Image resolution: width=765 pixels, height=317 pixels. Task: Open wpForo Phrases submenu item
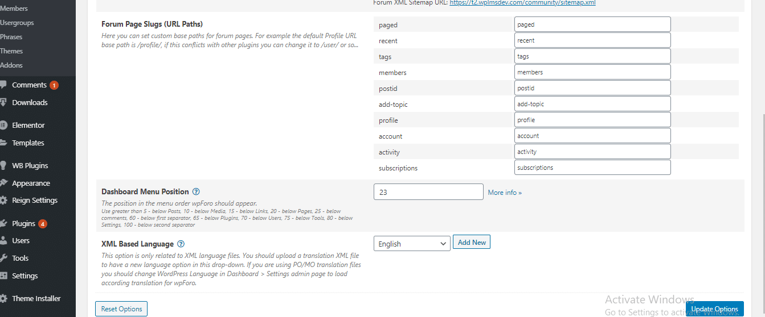tap(11, 37)
